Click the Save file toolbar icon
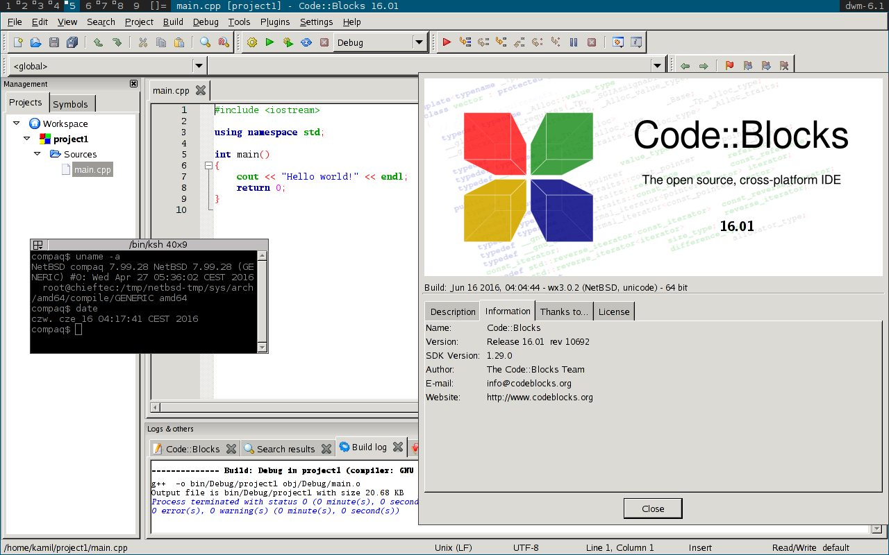889x555 pixels. point(54,42)
